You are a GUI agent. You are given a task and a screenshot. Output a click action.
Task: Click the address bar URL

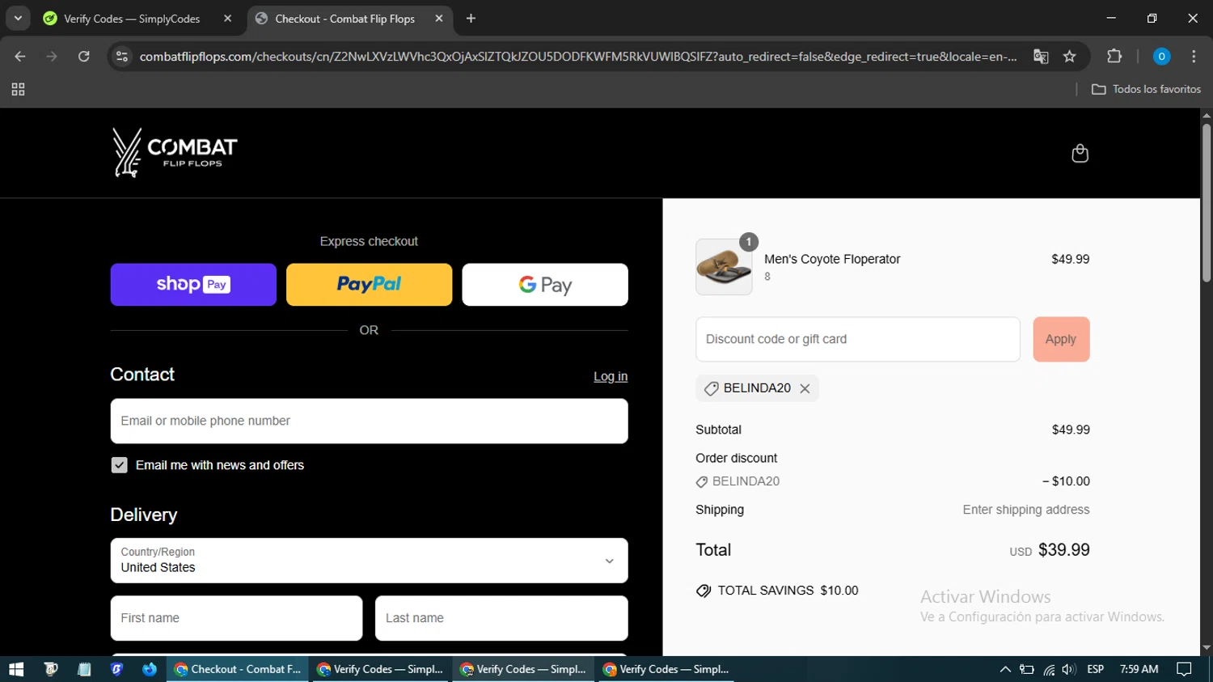click(578, 57)
